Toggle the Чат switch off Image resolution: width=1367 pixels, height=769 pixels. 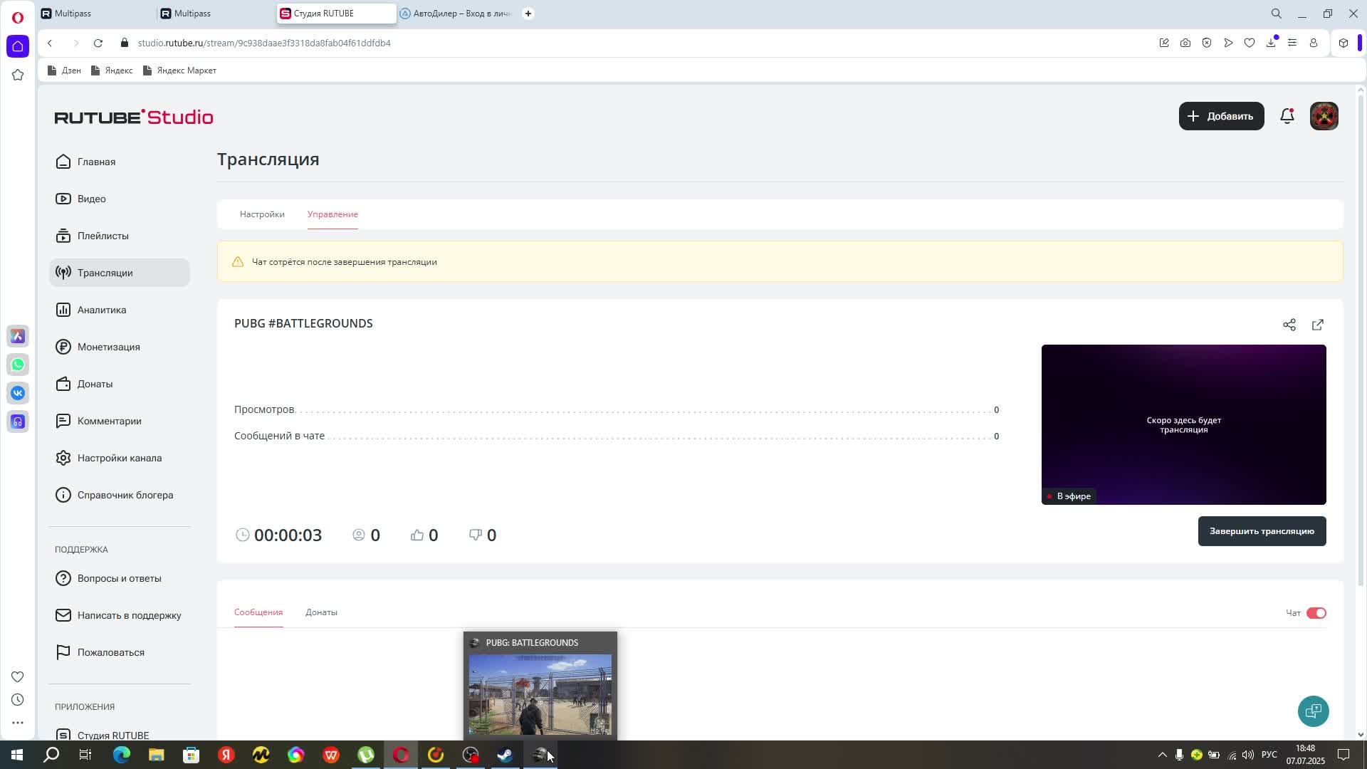click(x=1316, y=613)
